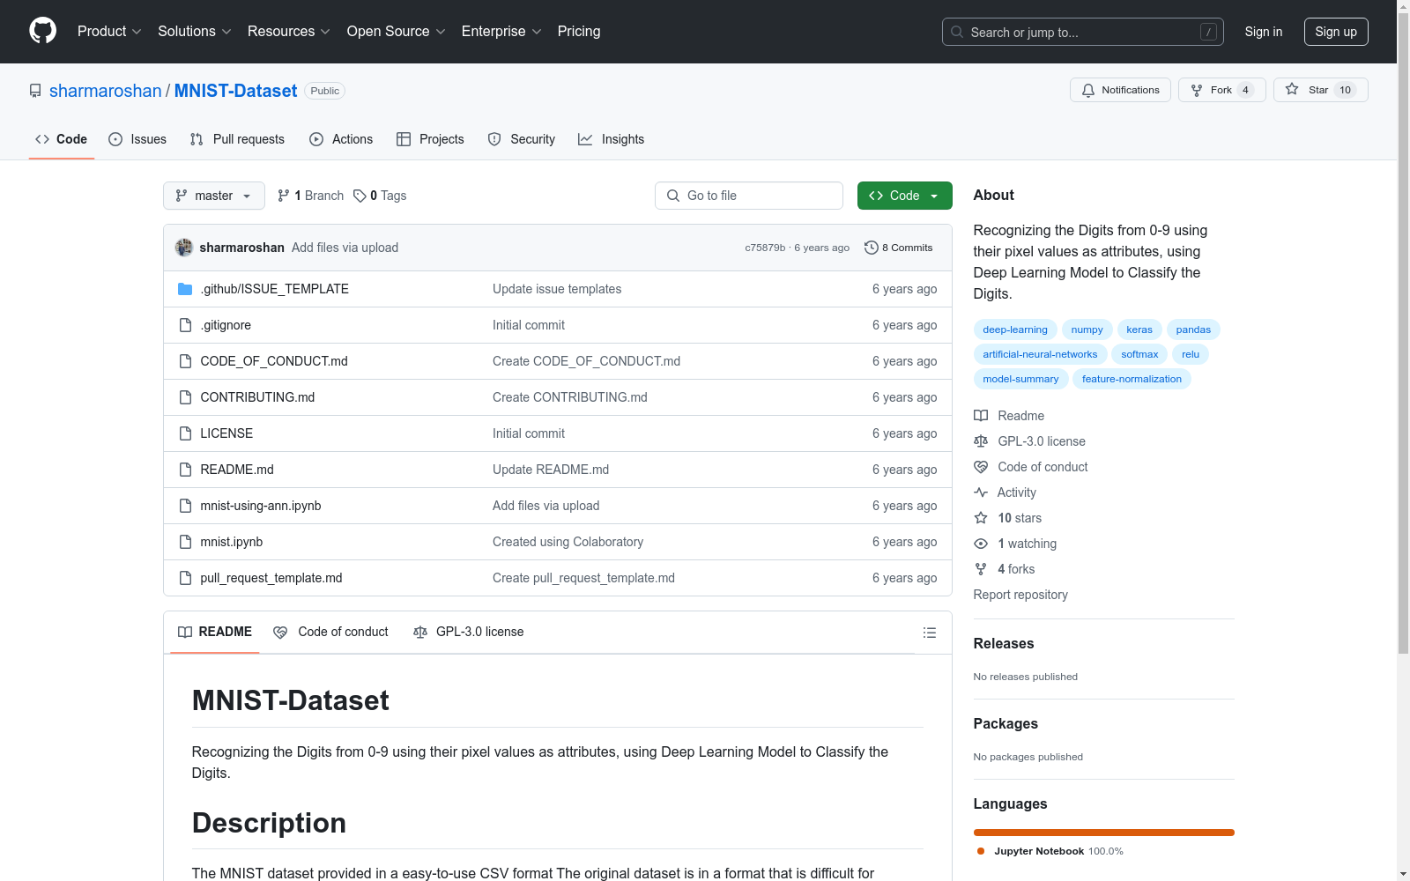1410x881 pixels.
Task: Open the deep-learning topic tag
Action: 1015,329
